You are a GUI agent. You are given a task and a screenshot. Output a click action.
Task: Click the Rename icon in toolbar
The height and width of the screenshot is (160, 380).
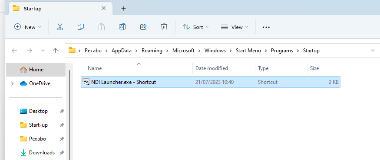122,27
